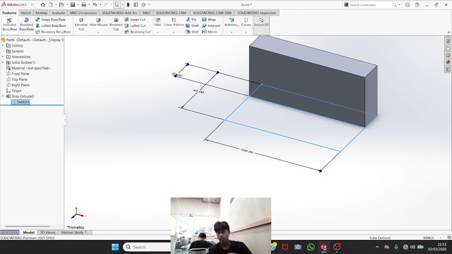The height and width of the screenshot is (254, 452).
Task: Switch to the Features tab
Action: pyautogui.click(x=10, y=13)
